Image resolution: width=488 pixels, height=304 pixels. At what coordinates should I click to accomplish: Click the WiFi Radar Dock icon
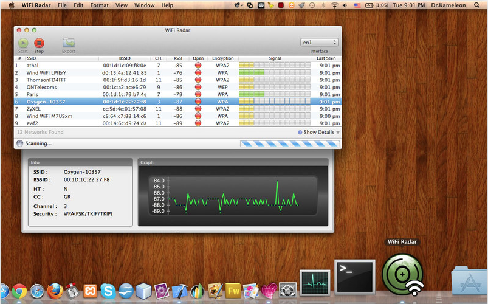pos(403,274)
